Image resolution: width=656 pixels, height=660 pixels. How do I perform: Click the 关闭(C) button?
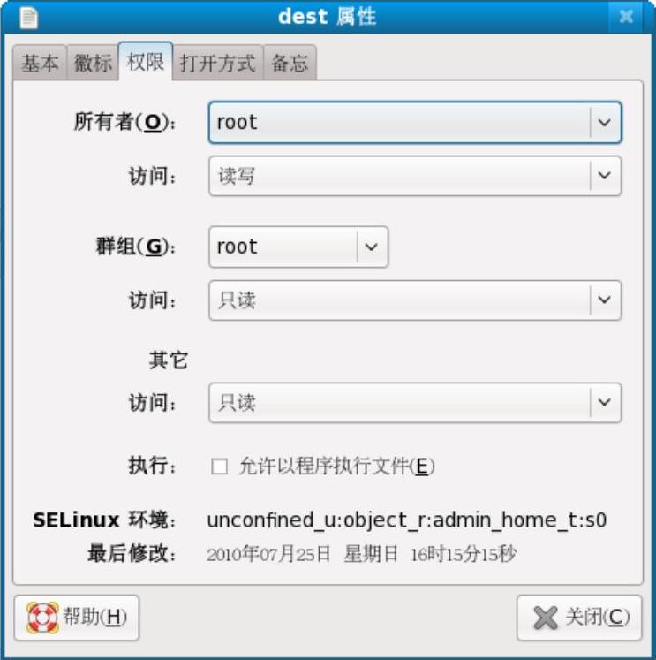coord(579,618)
